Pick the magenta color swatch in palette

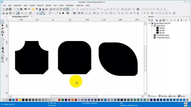click(17, 100)
